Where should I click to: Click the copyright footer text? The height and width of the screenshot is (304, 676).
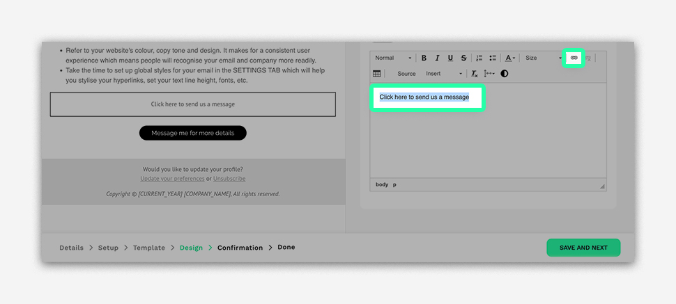[193, 194]
